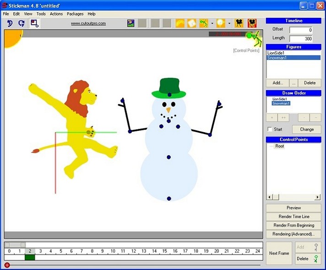Click the Offset input field

coord(301,30)
